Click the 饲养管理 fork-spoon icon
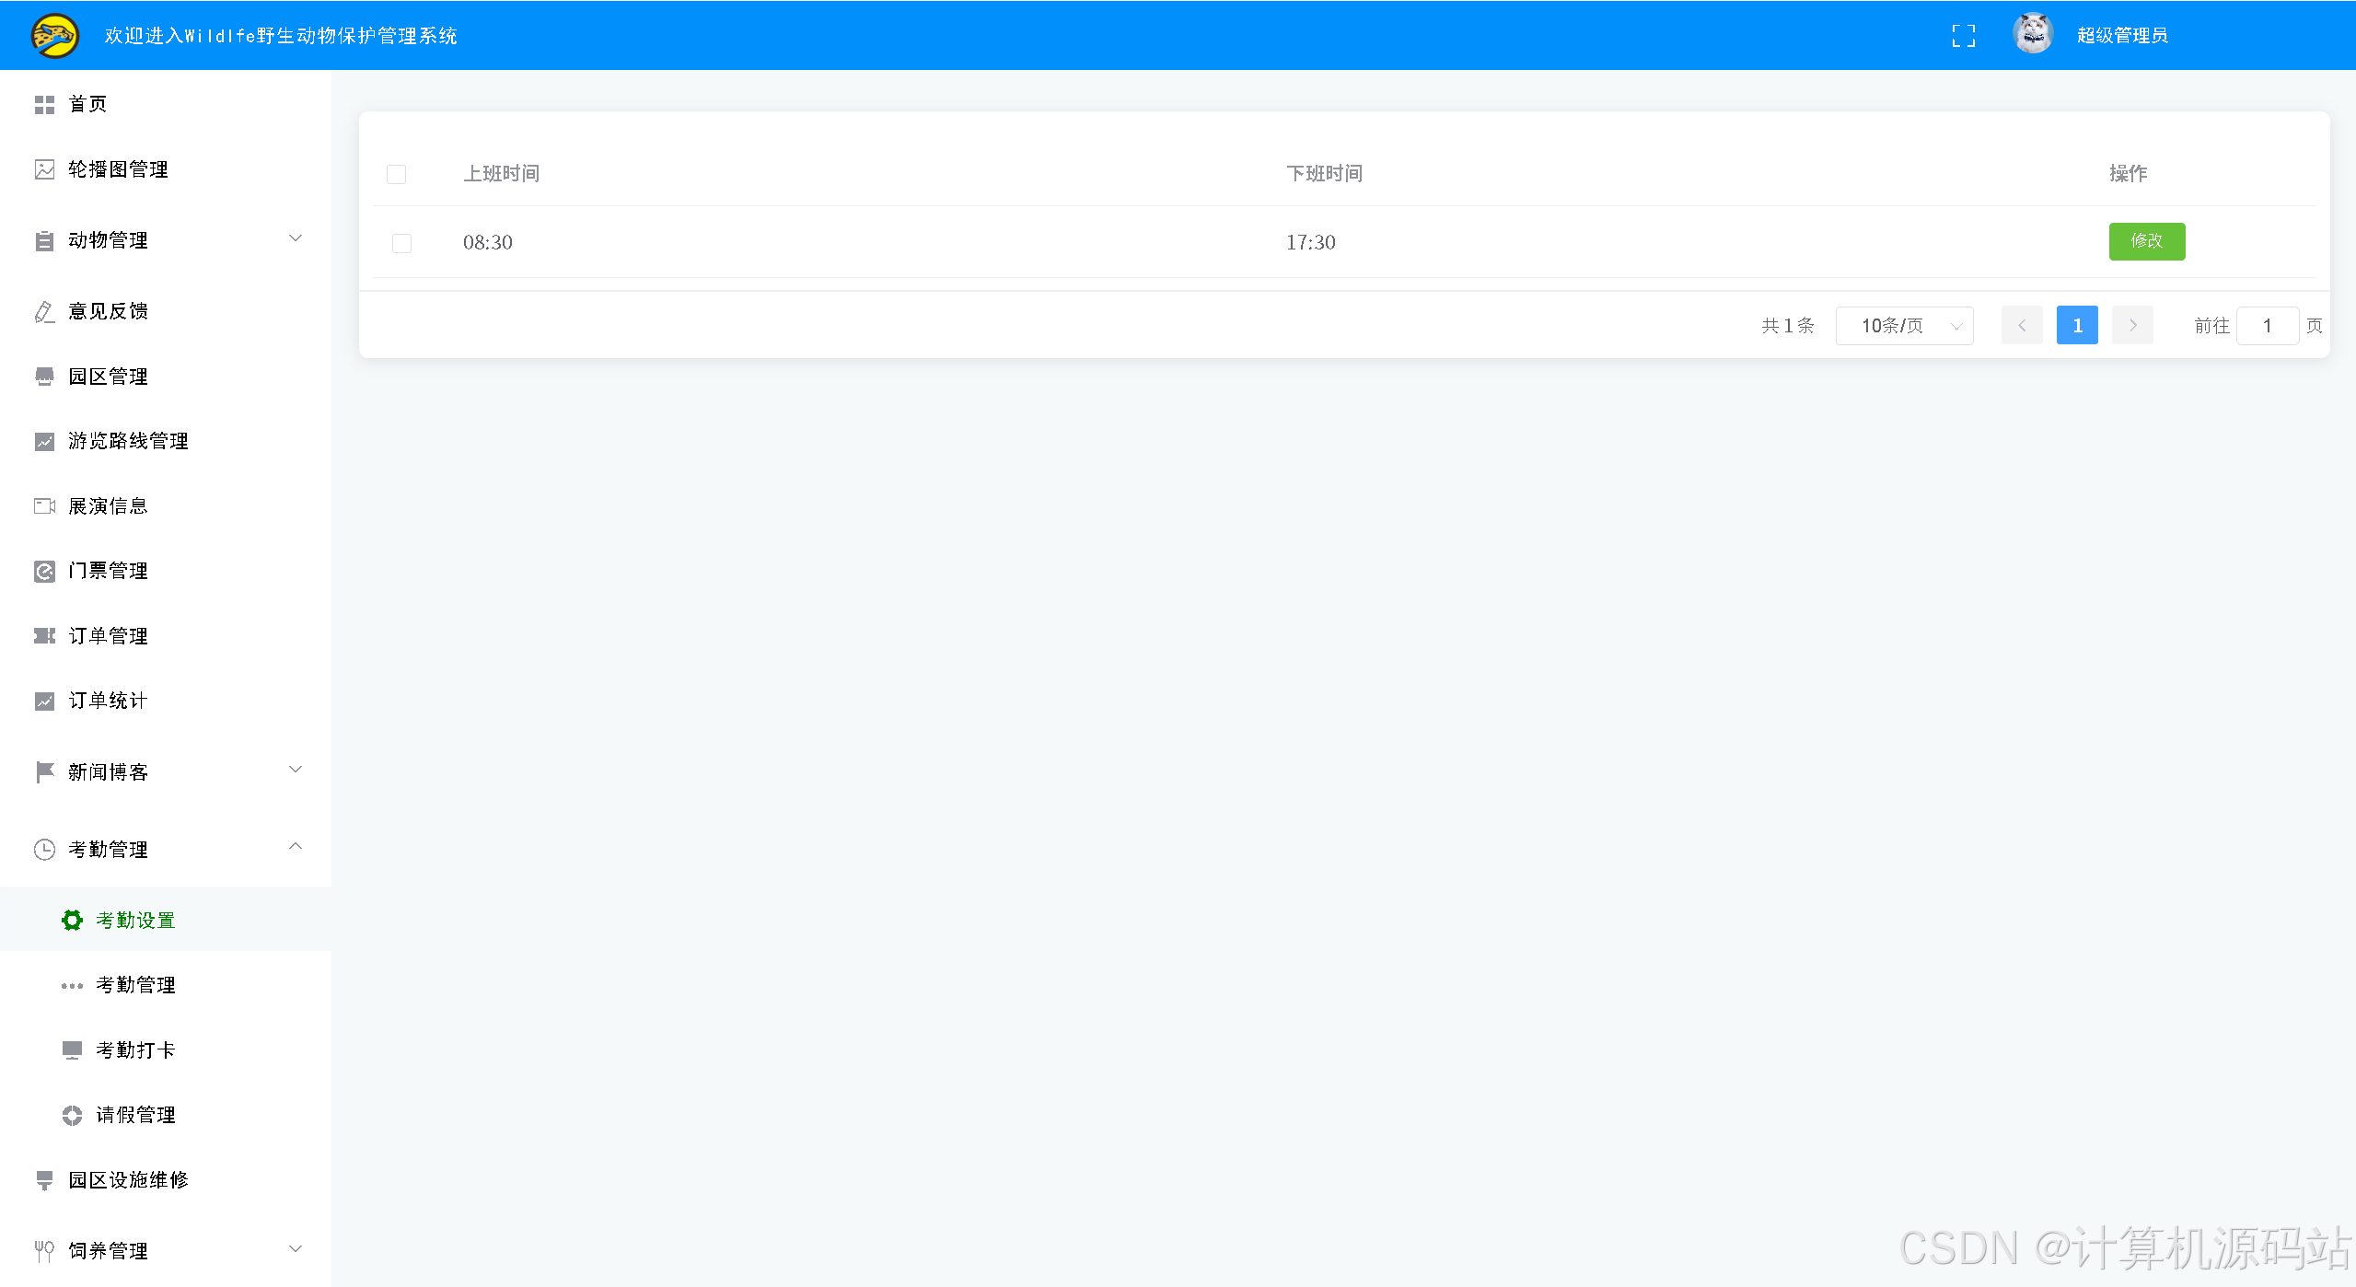2356x1287 pixels. click(44, 1252)
